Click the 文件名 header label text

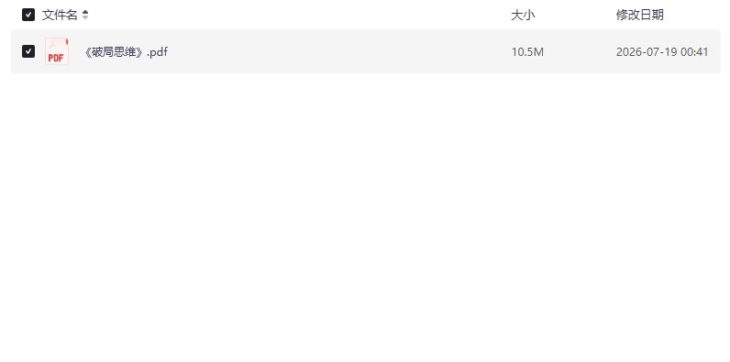[x=60, y=15]
